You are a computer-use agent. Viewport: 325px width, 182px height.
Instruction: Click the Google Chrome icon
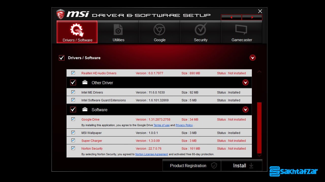159,30
